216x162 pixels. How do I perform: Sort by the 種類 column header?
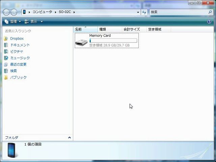(110, 29)
